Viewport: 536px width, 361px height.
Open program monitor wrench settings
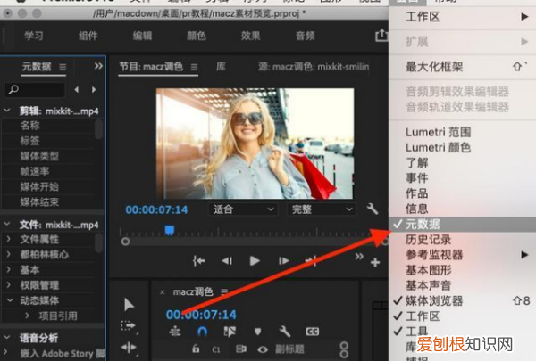[x=373, y=209]
